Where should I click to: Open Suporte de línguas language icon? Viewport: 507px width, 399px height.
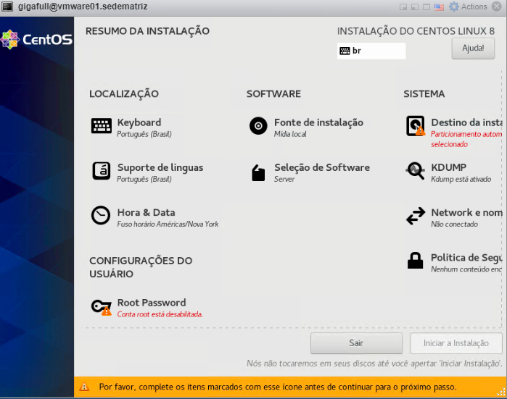[x=102, y=171]
